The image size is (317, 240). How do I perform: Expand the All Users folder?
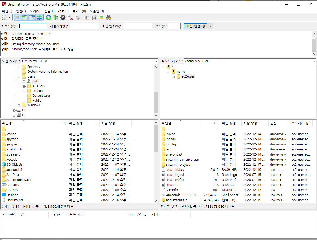[x=24, y=86]
